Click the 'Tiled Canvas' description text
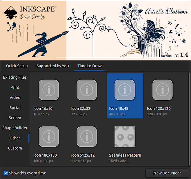Image resolution: width=191 pixels, height=179 pixels. click(119, 161)
